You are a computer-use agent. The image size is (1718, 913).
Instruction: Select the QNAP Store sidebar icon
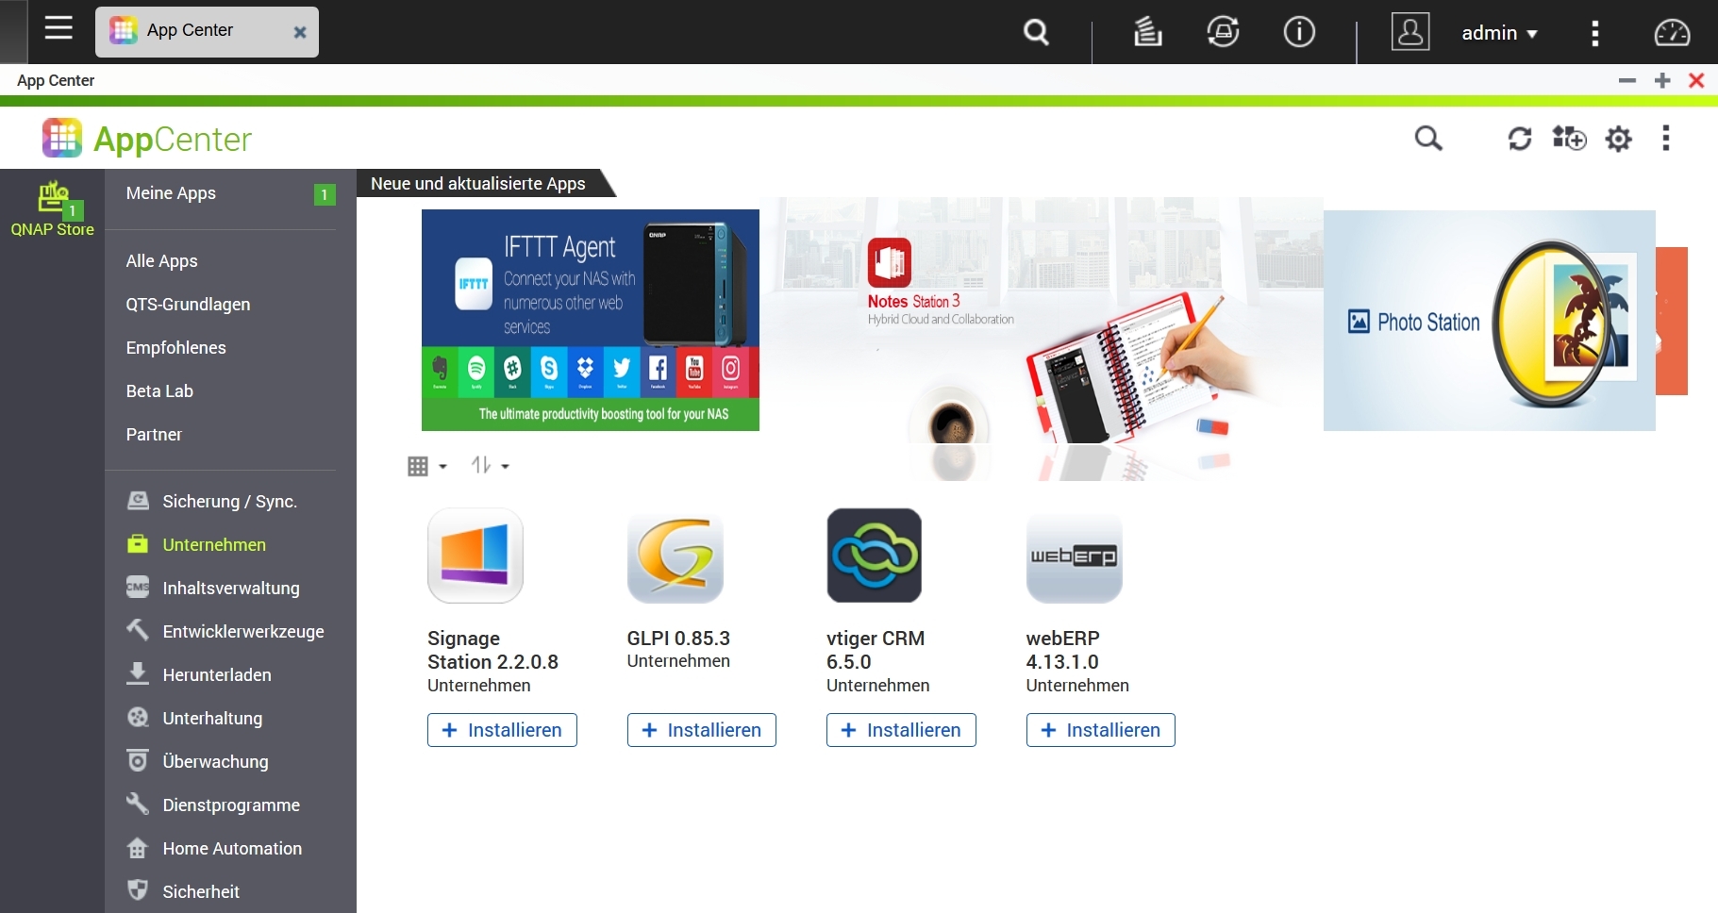(53, 208)
